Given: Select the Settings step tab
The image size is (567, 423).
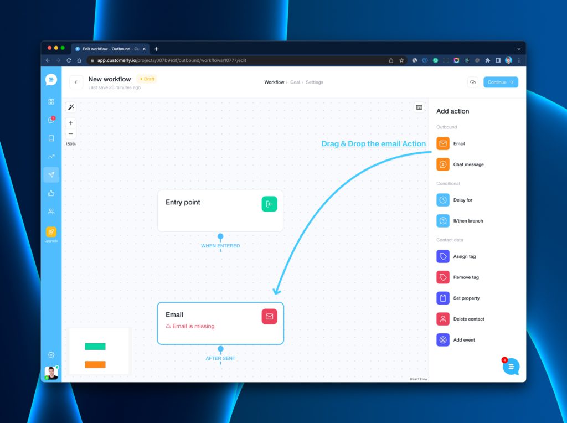Looking at the screenshot, I should click(315, 82).
